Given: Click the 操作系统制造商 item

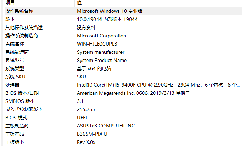Looking at the screenshot, I should click(x=21, y=36).
